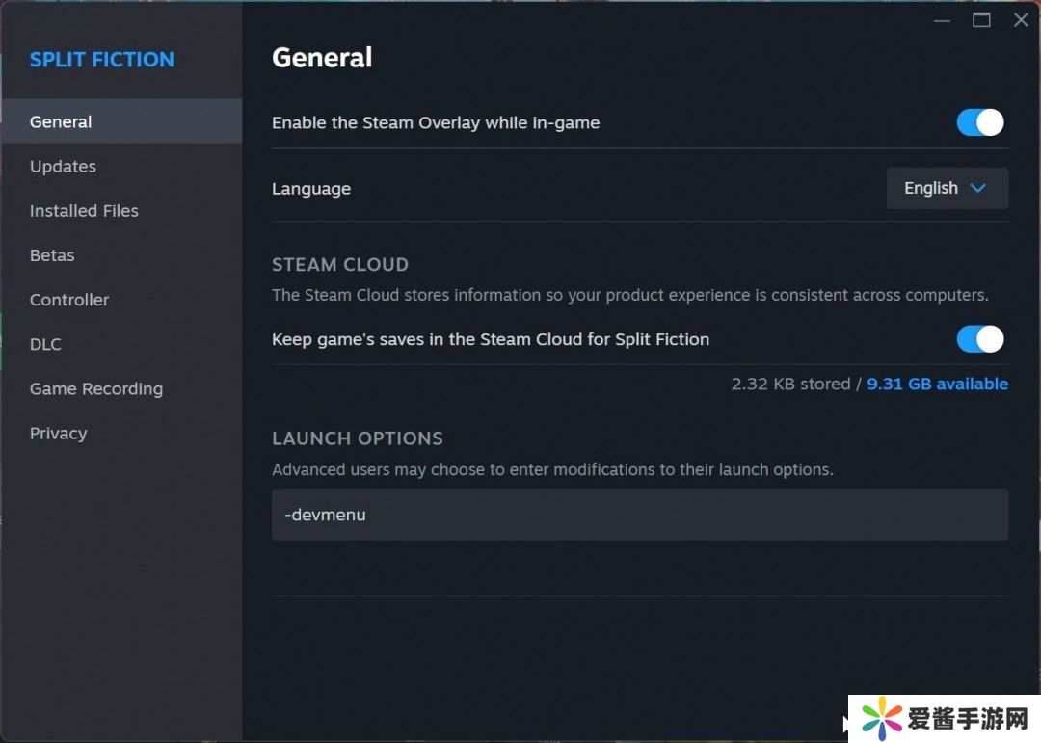The width and height of the screenshot is (1041, 743).
Task: Click the Steam Overlay while in-game label
Action: 436,122
